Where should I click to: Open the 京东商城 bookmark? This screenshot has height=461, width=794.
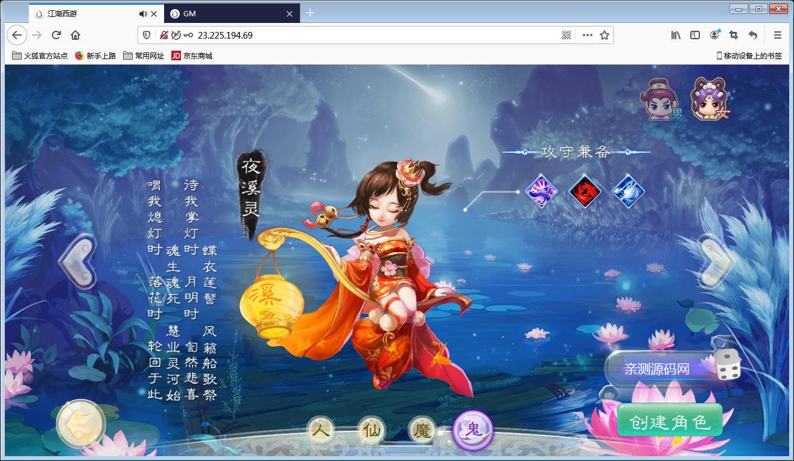[x=192, y=56]
